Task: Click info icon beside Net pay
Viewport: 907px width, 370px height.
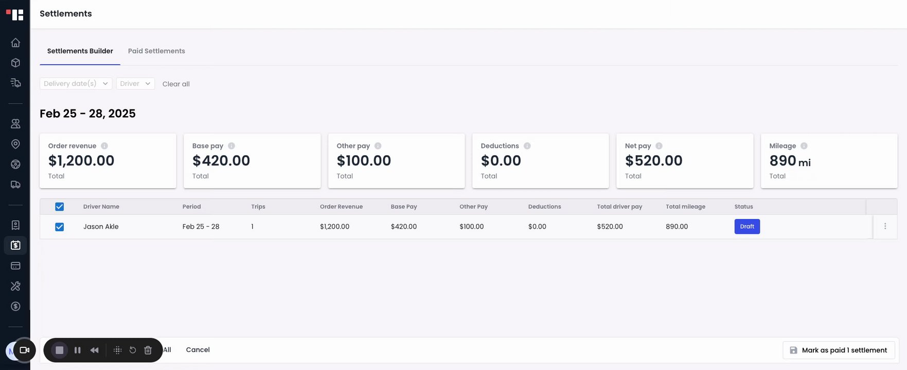Action: 659,146
